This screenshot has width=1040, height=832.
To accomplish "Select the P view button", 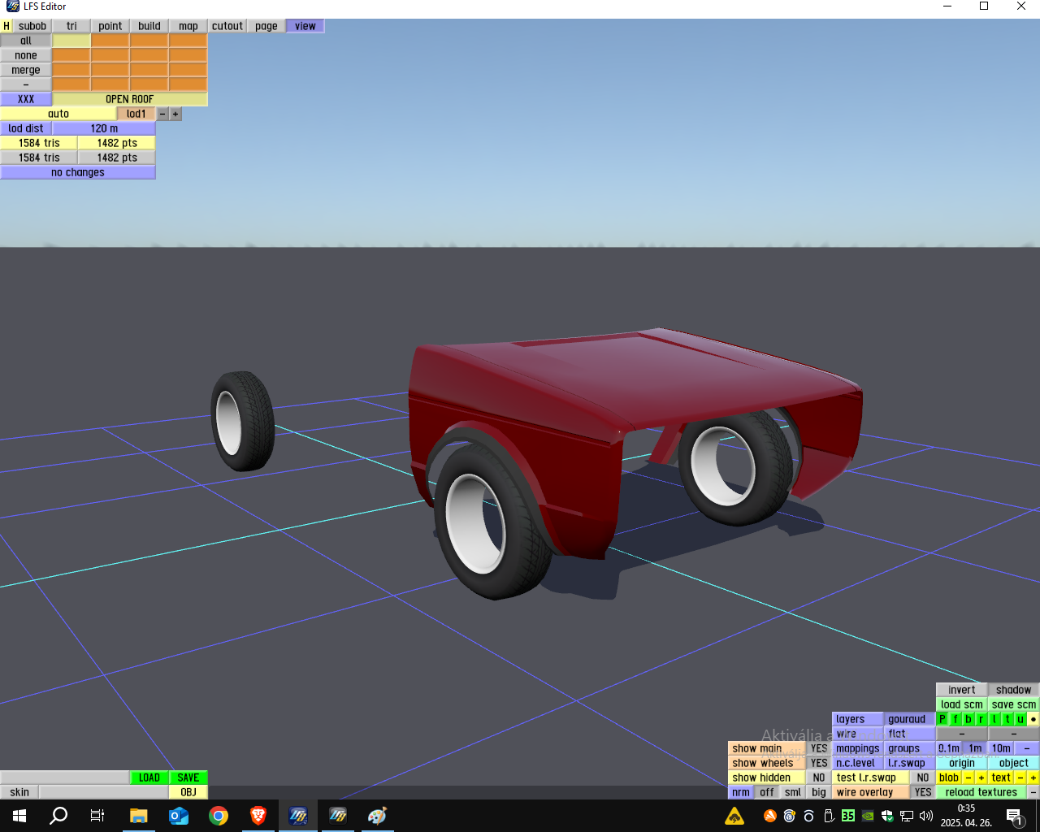I will (942, 719).
